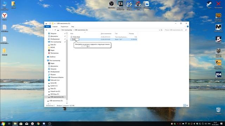Select the Metro Exodus desktop shortcut
225x126 pixels.
coord(218,28)
